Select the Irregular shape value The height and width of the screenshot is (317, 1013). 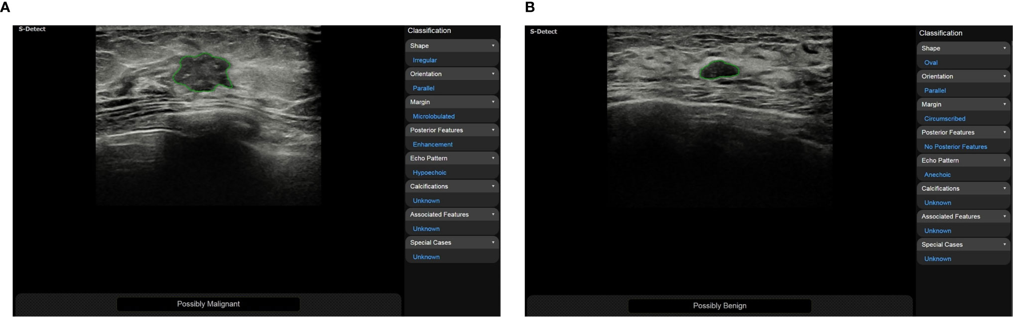(x=425, y=60)
